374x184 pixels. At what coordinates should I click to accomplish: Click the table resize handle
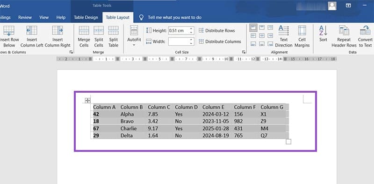coord(288,142)
